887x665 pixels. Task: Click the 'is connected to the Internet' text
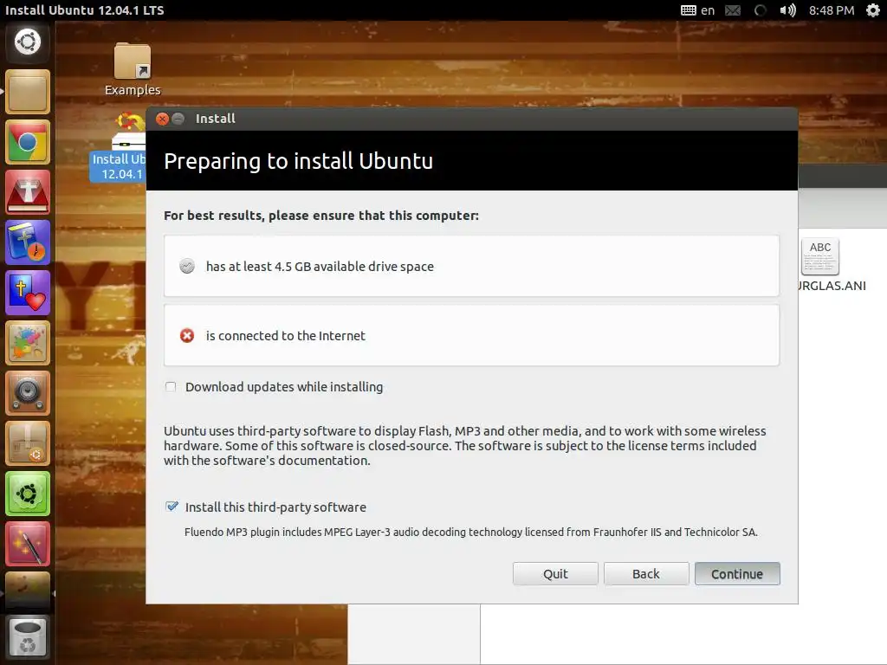pyautogui.click(x=286, y=336)
